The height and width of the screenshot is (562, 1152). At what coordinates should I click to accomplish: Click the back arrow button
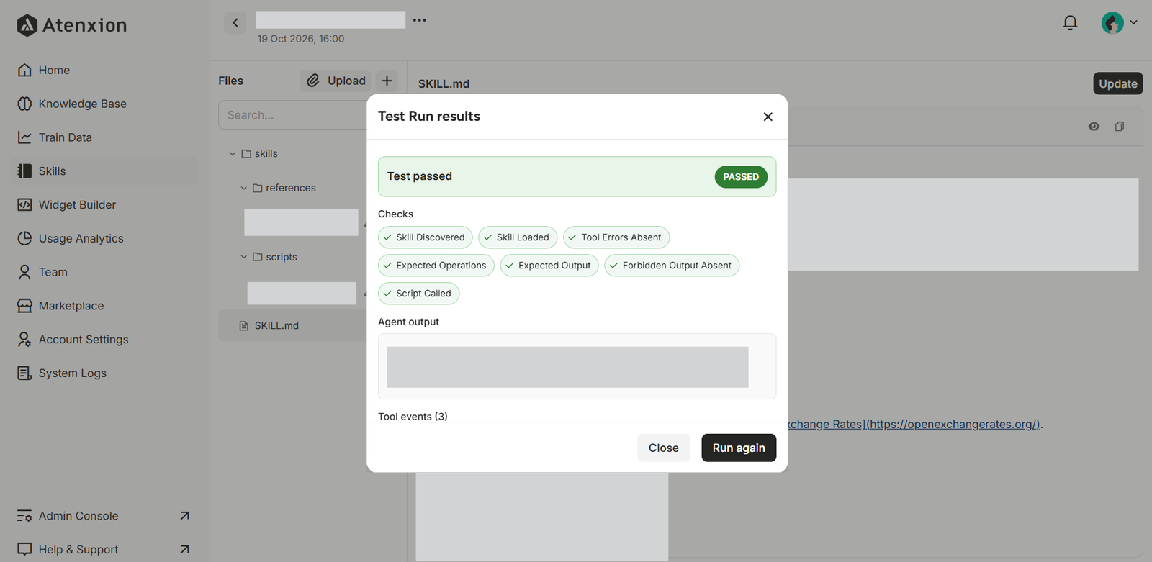(x=235, y=22)
